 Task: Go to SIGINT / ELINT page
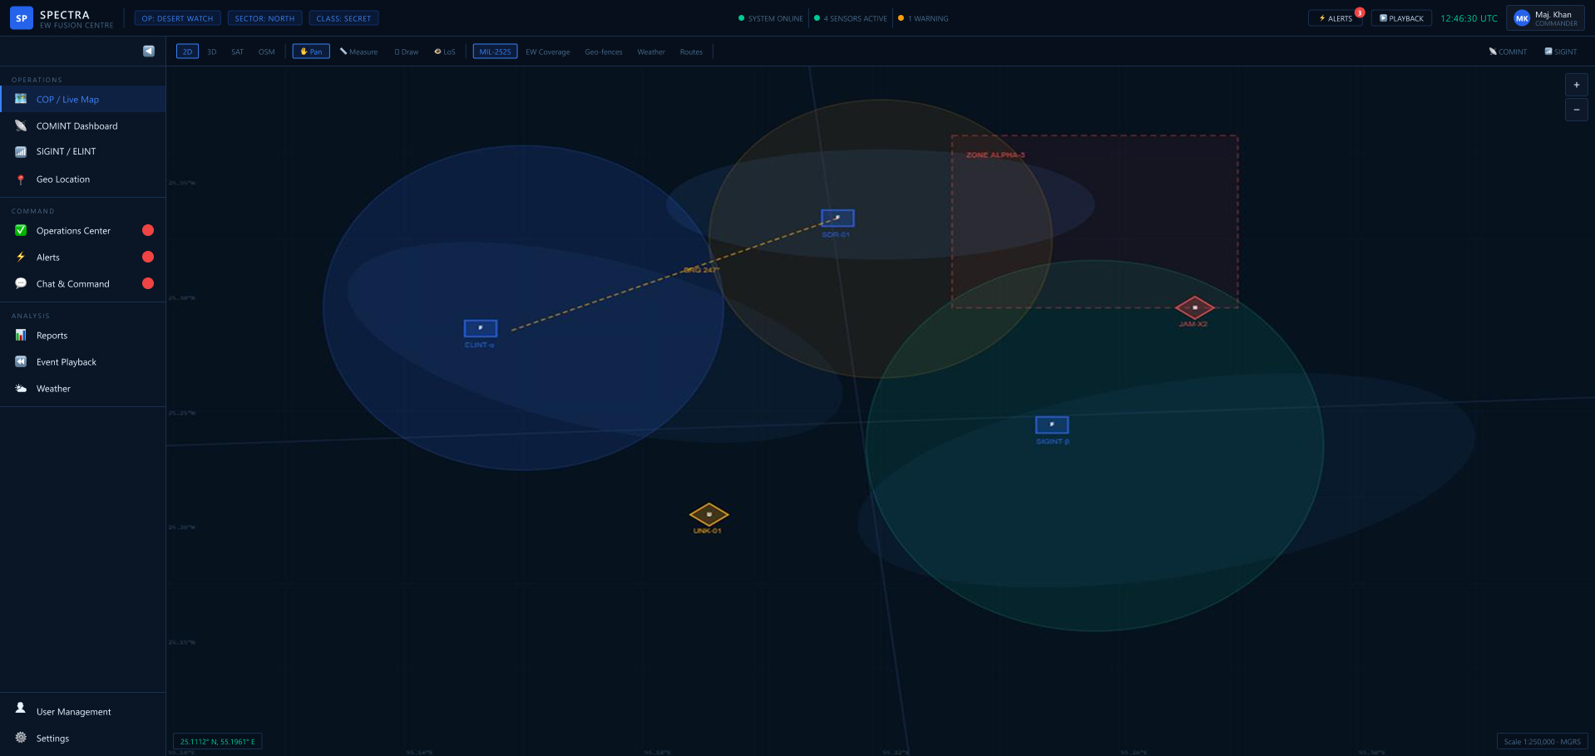click(83, 151)
